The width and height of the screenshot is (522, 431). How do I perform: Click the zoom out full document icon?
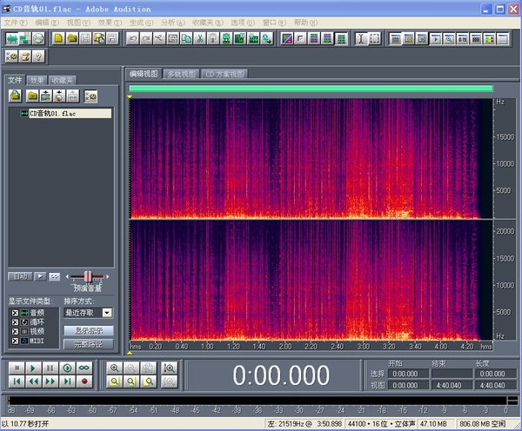pyautogui.click(x=149, y=368)
